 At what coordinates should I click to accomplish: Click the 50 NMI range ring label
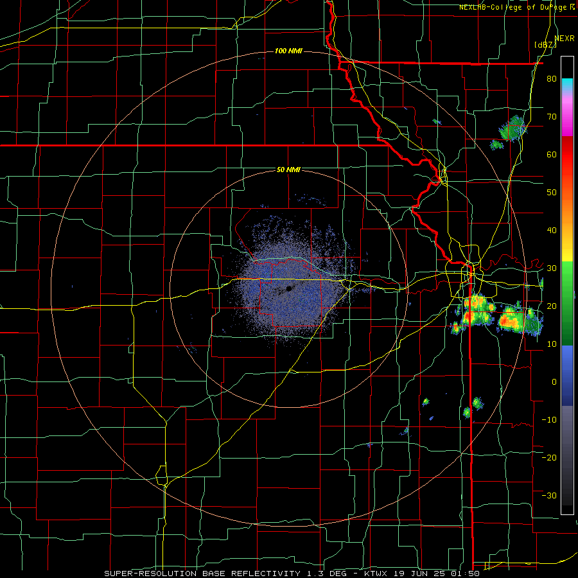288,170
